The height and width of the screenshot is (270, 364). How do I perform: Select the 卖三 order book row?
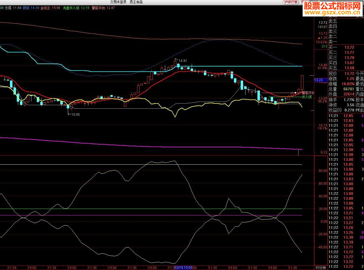pos(346,31)
